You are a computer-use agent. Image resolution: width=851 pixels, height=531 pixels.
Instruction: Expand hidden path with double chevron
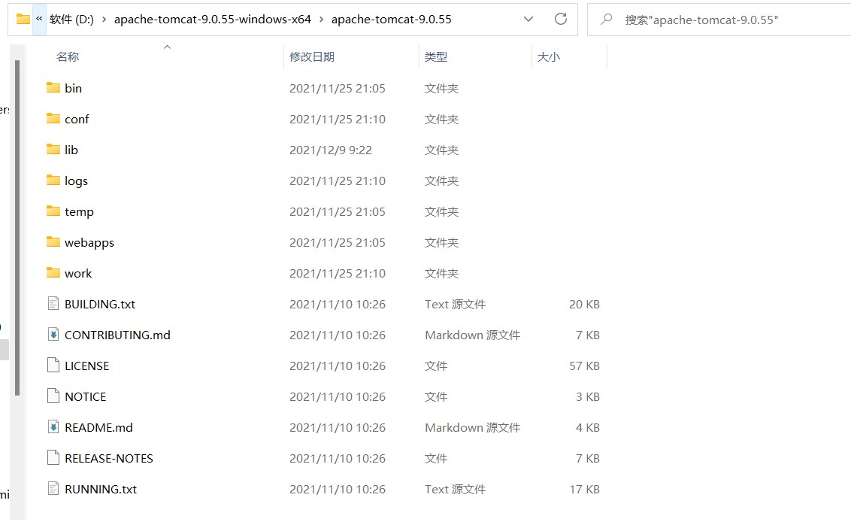coord(39,19)
